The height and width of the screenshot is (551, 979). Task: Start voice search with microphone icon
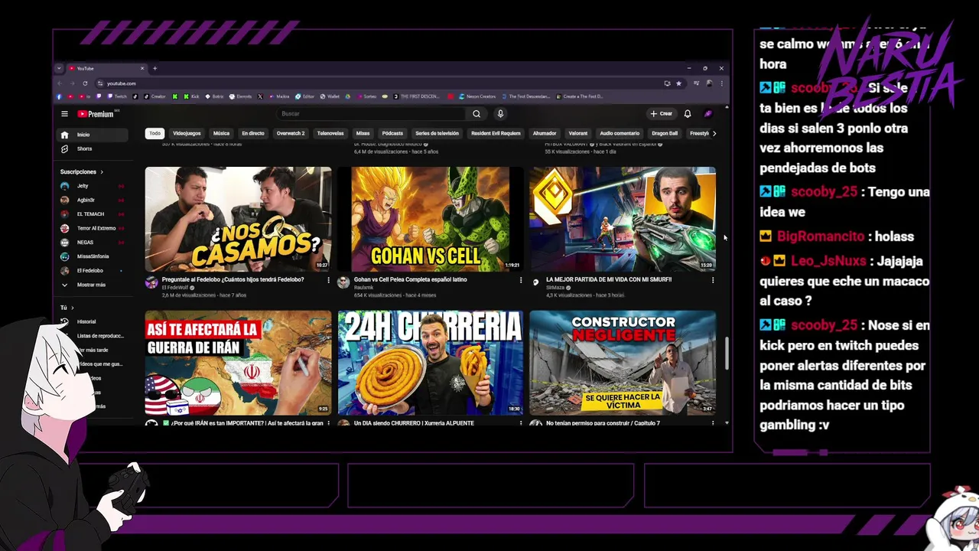500,114
